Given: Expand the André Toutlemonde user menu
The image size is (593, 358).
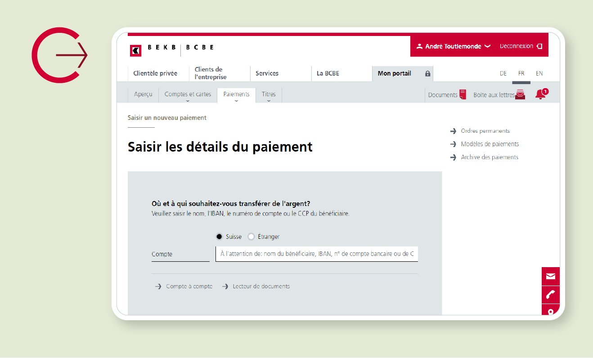Looking at the screenshot, I should [x=453, y=46].
